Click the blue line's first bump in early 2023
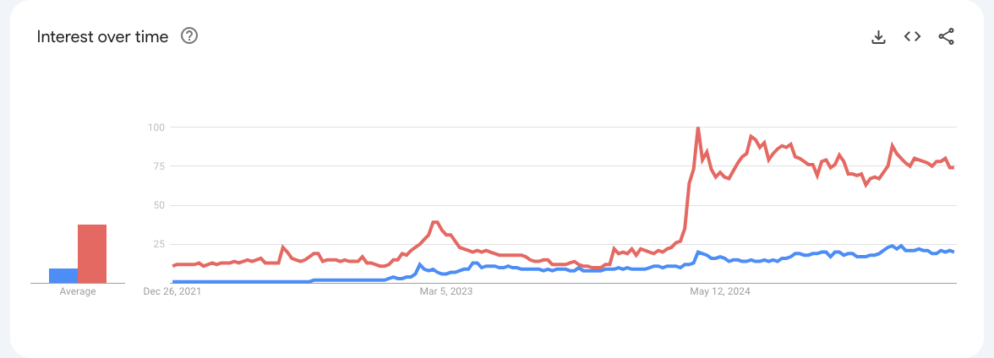Image resolution: width=994 pixels, height=358 pixels. pos(419,264)
